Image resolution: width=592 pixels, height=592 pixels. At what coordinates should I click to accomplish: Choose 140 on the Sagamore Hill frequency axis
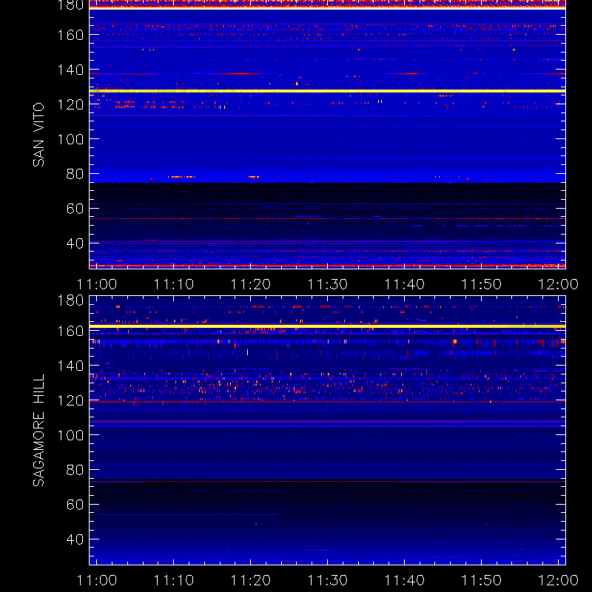pyautogui.click(x=70, y=366)
